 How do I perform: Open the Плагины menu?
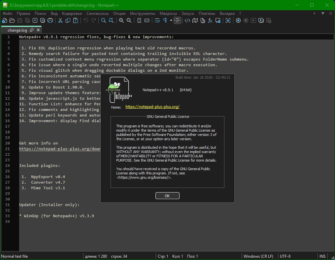pos(207,13)
